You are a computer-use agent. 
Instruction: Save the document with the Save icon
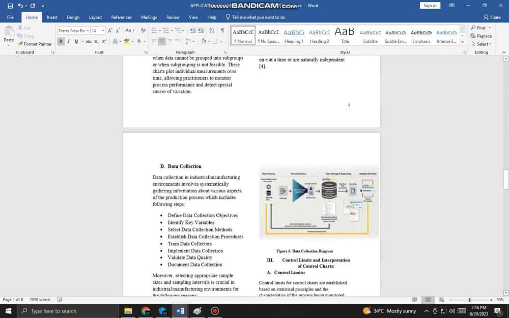(x=10, y=6)
